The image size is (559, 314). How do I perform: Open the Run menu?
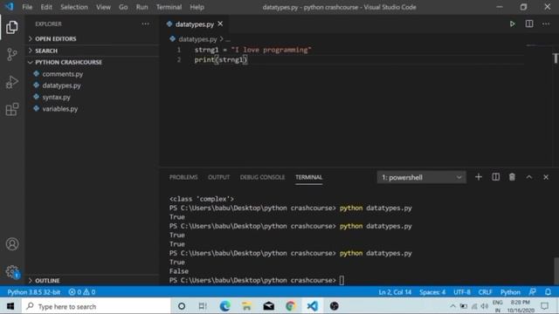tap(141, 7)
